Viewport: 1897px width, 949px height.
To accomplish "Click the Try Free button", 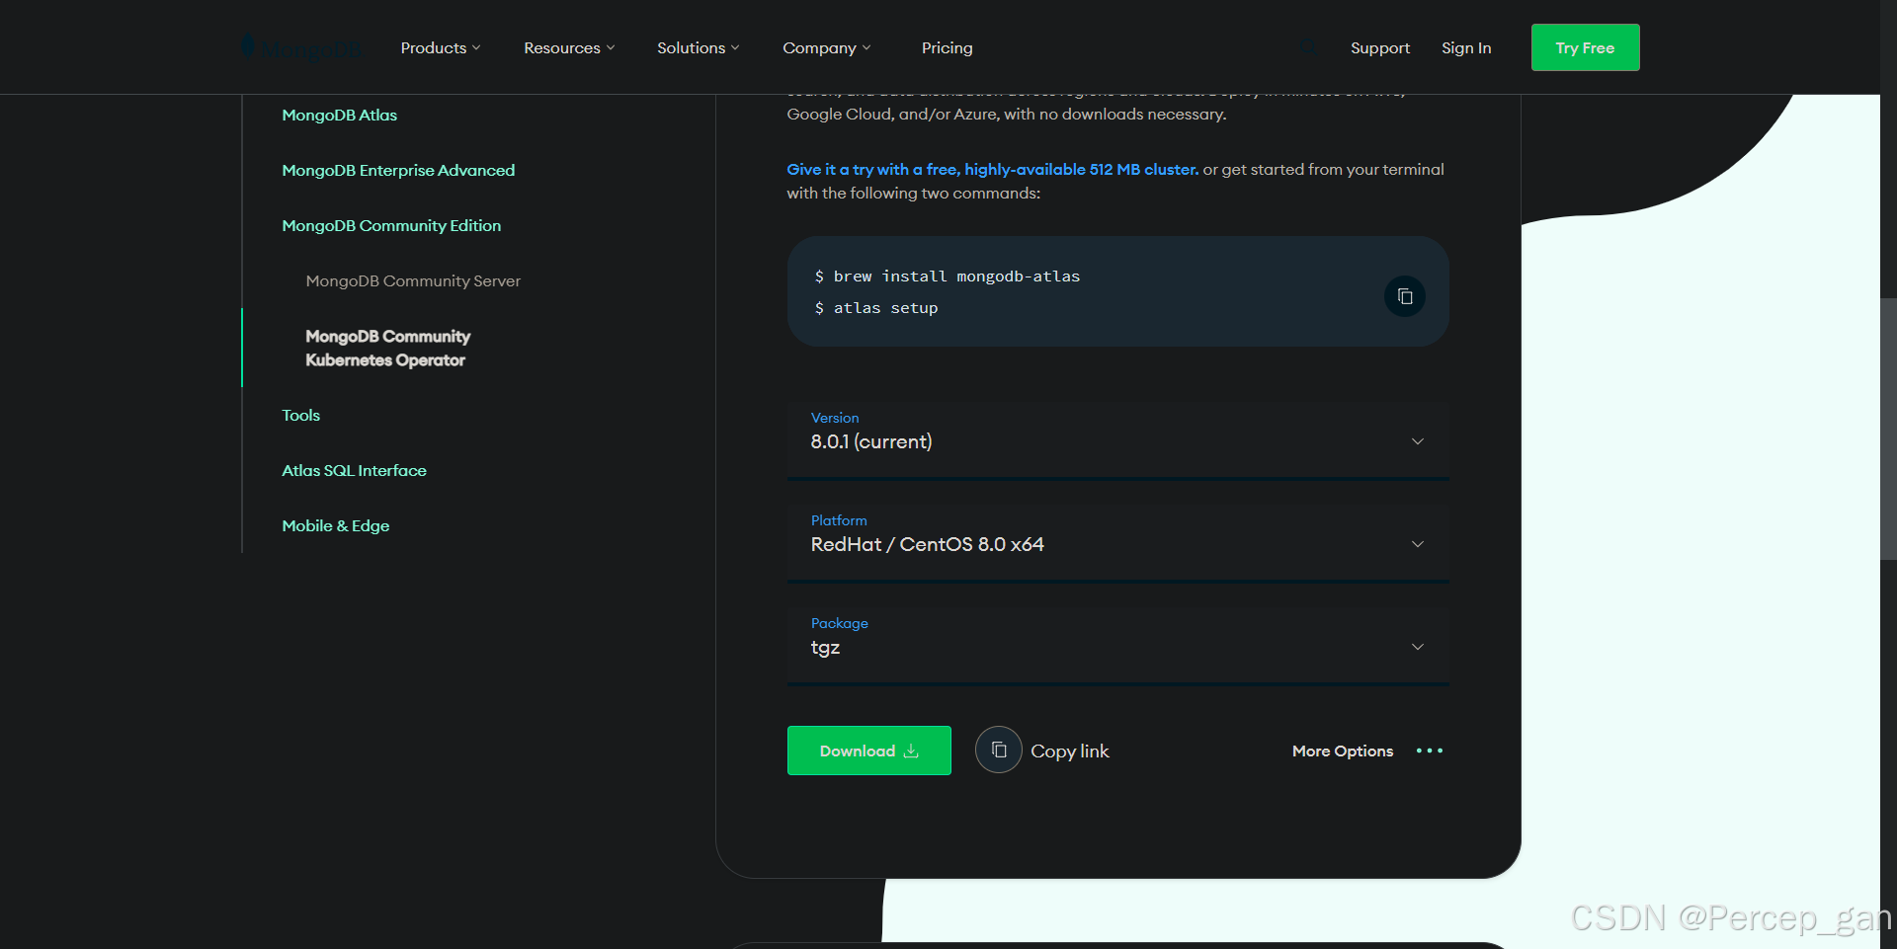I will [1585, 47].
